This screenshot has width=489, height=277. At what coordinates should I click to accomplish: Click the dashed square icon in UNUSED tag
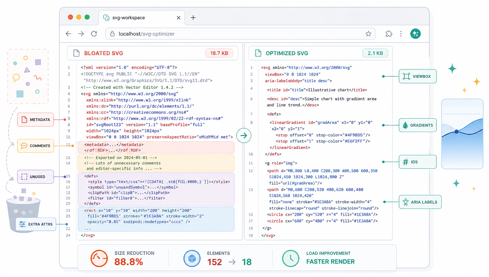pos(24,177)
